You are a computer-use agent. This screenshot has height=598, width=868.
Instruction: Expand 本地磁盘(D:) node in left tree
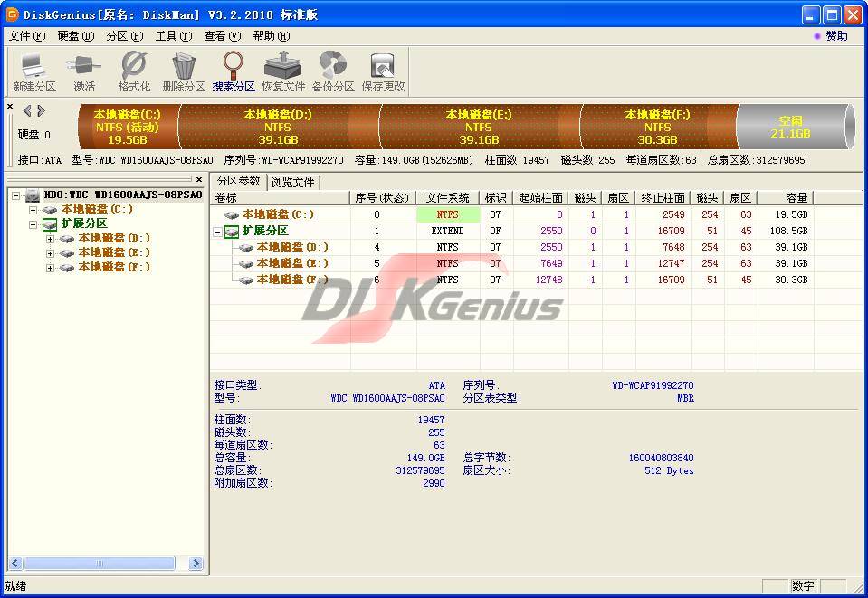tap(51, 239)
